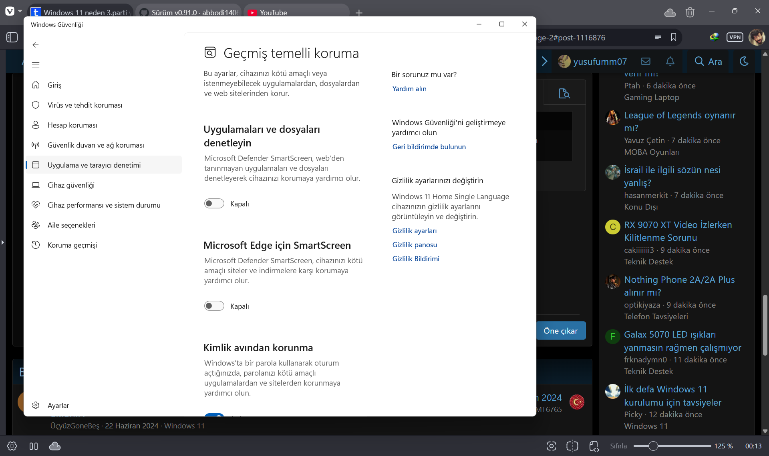Open RX 9070 XT Video İzlerken thread

[678, 231]
